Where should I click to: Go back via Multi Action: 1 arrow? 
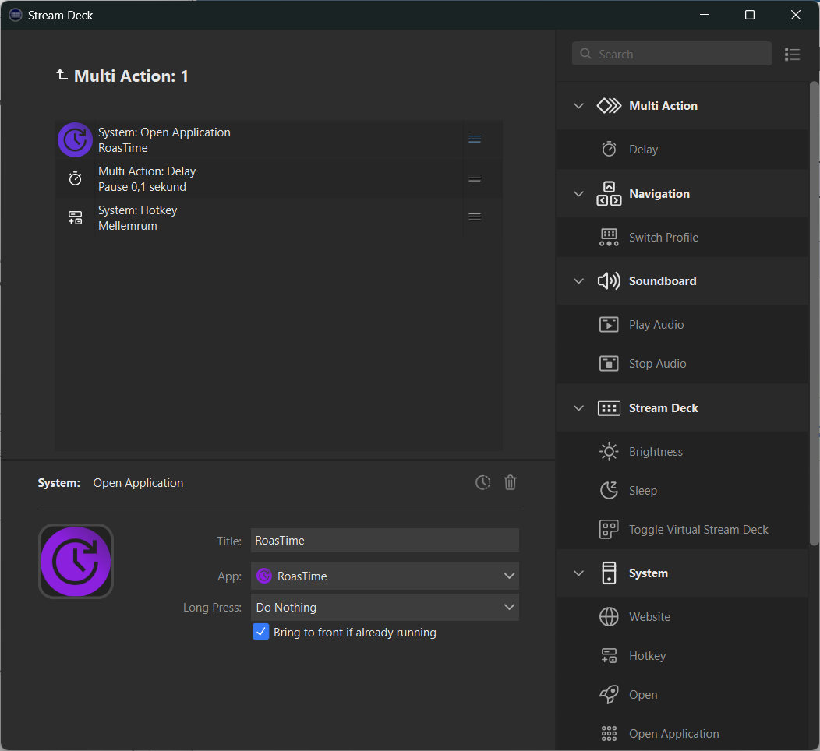(62, 76)
